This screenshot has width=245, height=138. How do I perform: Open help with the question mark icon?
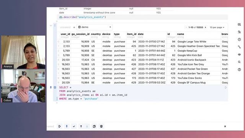point(239,69)
